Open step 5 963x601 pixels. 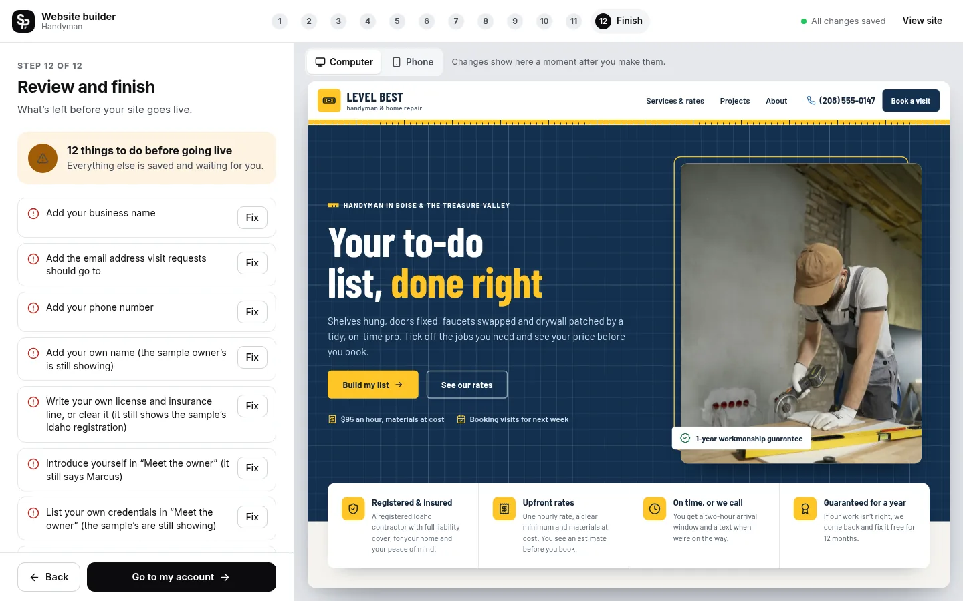(397, 21)
